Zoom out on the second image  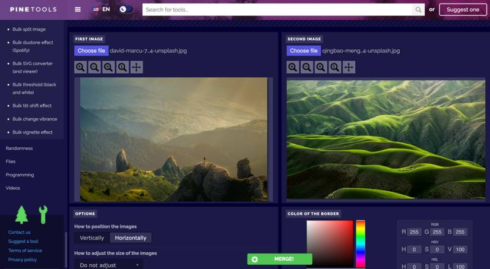pos(307,67)
